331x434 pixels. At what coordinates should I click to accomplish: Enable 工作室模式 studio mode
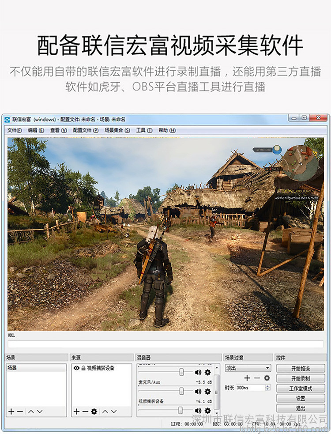[x=301, y=389]
